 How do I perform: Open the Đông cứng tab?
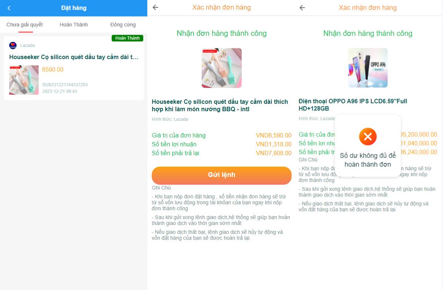click(x=123, y=24)
